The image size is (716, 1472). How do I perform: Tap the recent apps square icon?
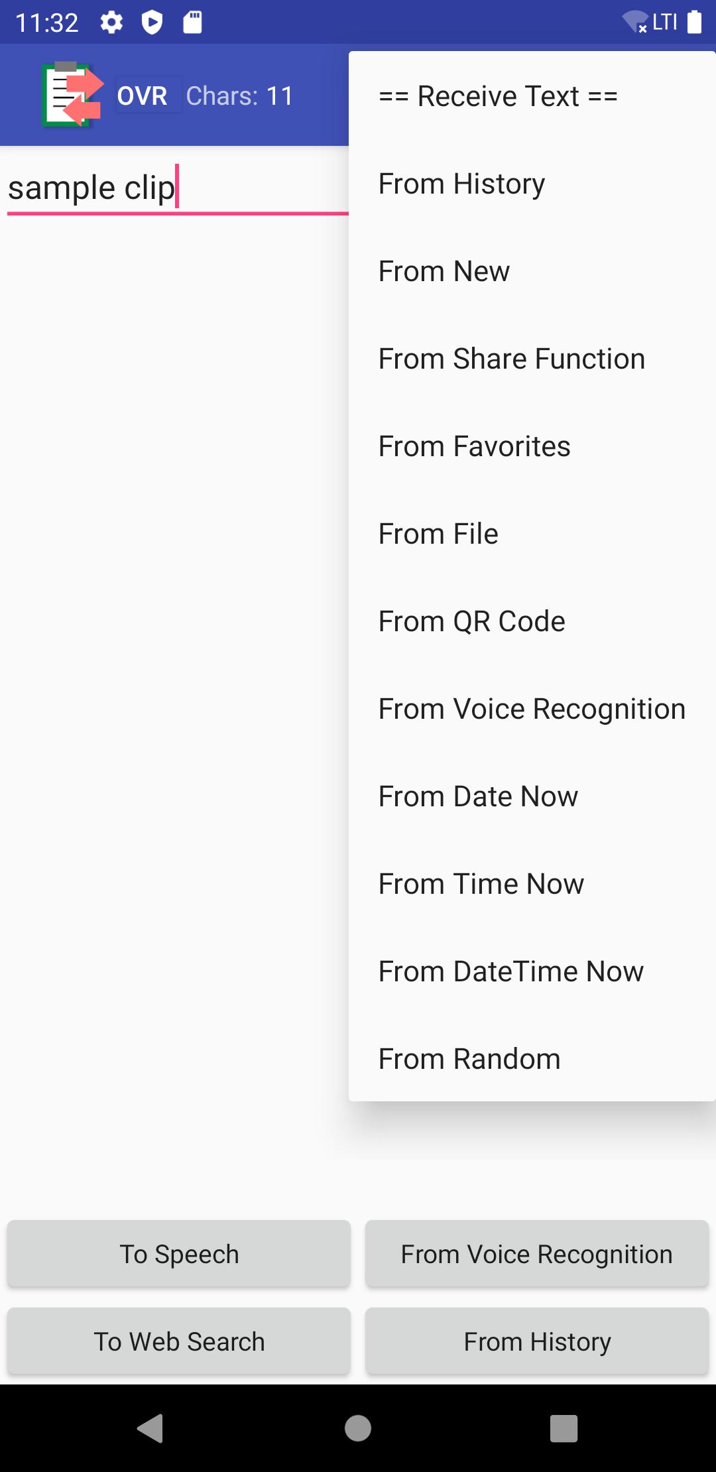point(564,1428)
